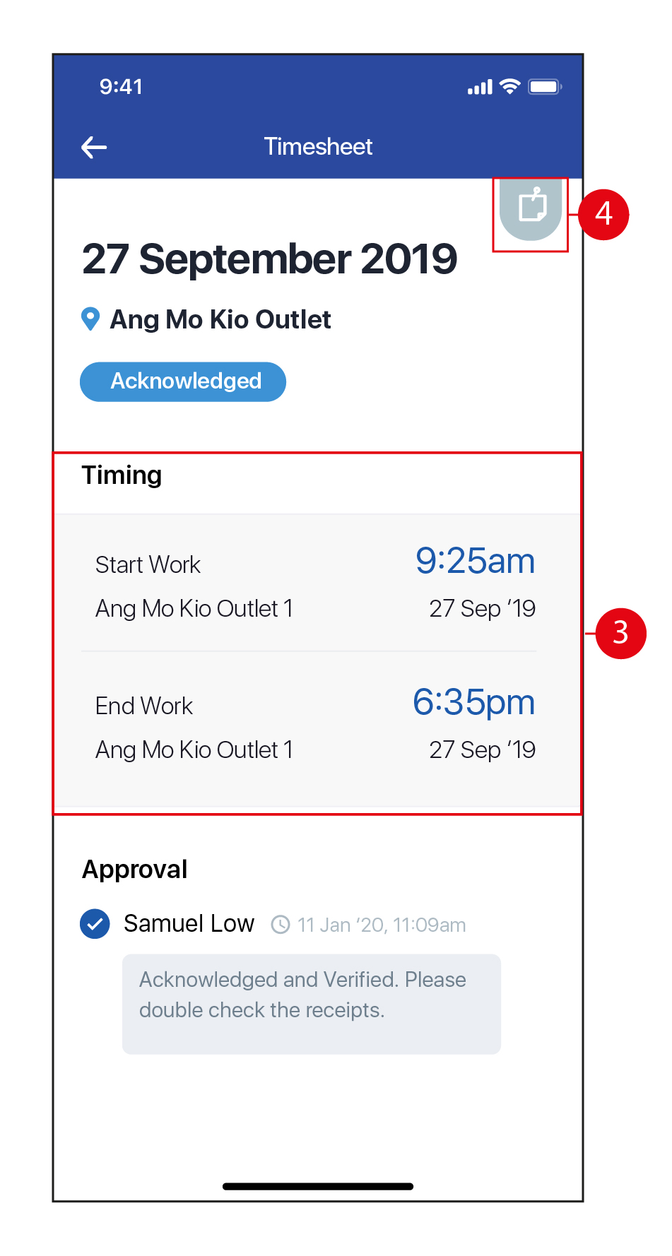The image size is (672, 1256).
Task: Open the End Work timing row
Action: (x=315, y=728)
